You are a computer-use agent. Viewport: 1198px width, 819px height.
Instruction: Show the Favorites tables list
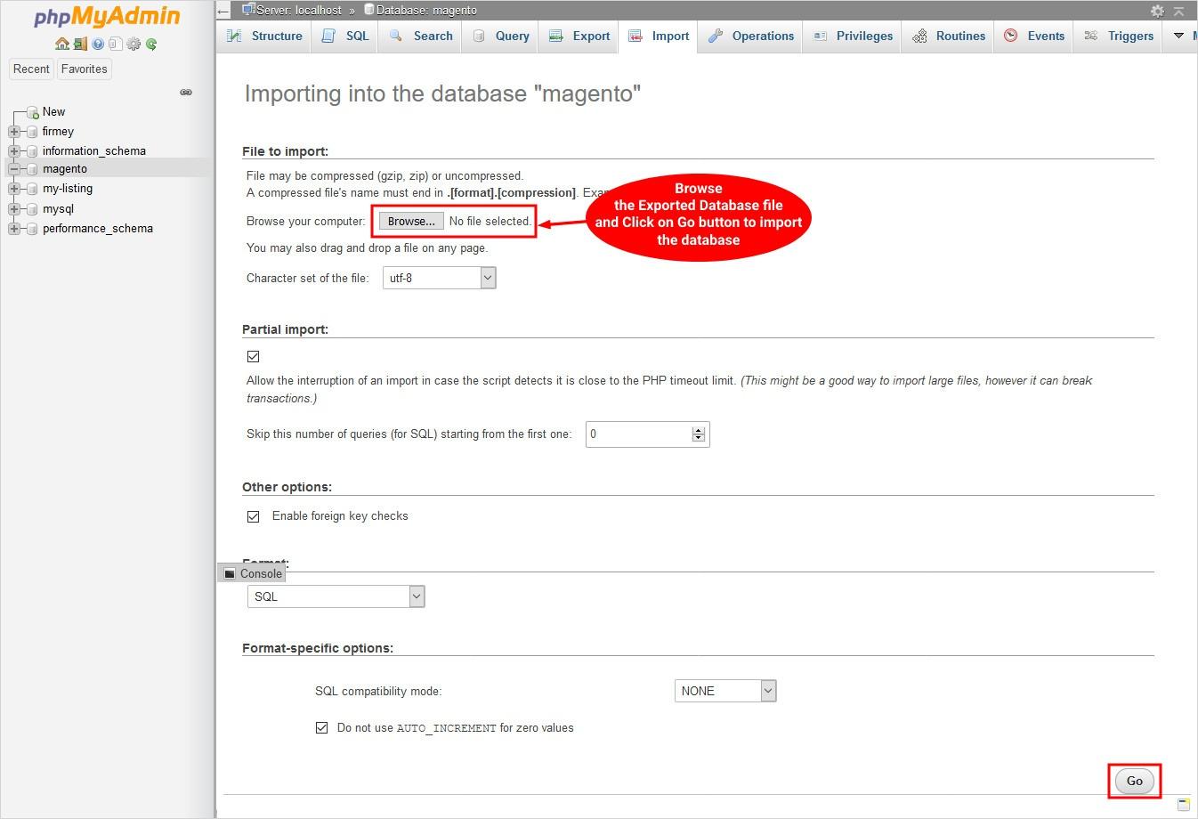pyautogui.click(x=85, y=69)
